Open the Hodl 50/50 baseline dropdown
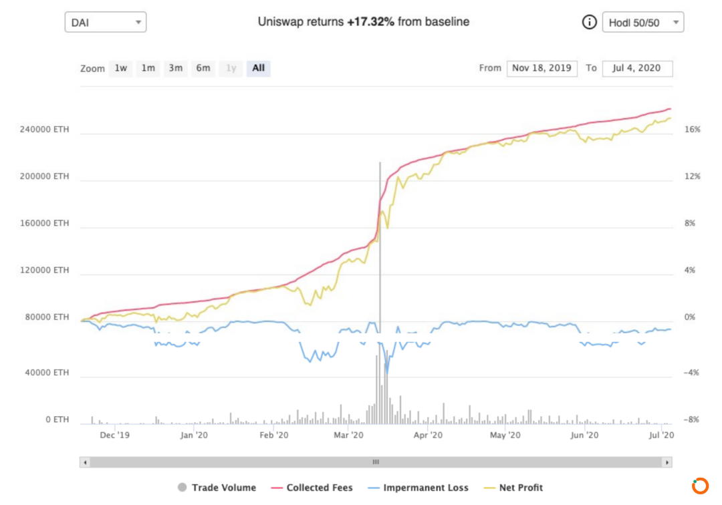Image resolution: width=722 pixels, height=505 pixels. point(643,22)
